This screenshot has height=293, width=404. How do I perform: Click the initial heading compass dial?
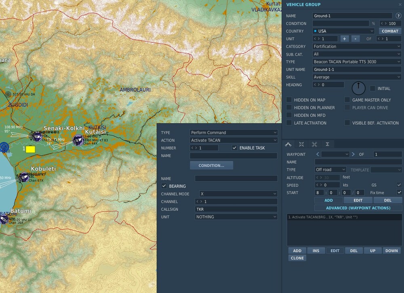tap(358, 88)
